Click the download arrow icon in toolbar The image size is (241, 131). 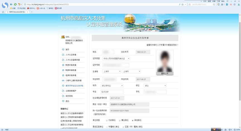coord(239,4)
